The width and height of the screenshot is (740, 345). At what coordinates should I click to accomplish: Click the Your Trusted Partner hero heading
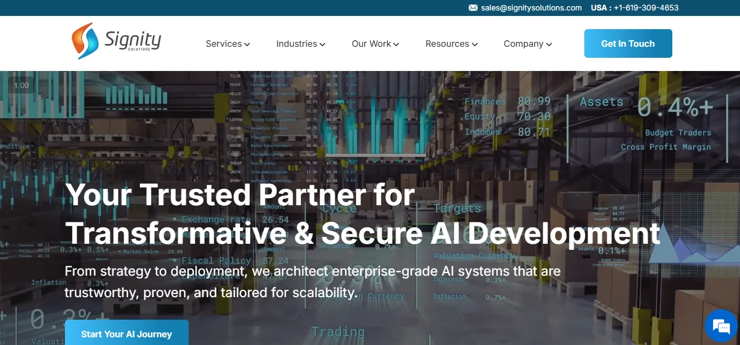(363, 213)
